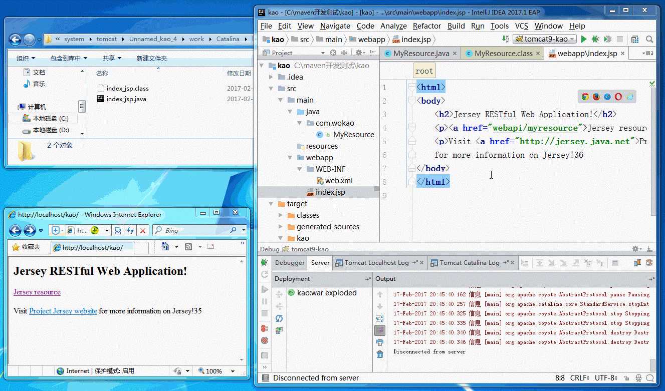
Task: Collapse the src folder in Project tree
Action: point(271,89)
